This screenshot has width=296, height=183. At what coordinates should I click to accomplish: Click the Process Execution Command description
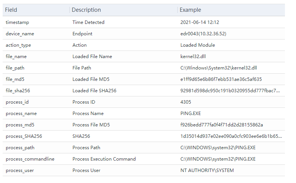[x=104, y=159]
